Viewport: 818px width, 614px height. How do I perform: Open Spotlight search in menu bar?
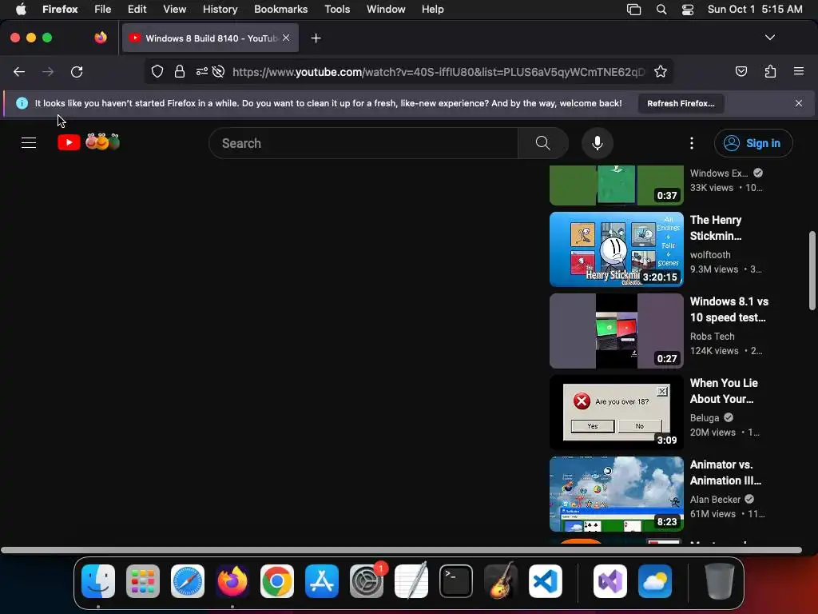pos(661,10)
